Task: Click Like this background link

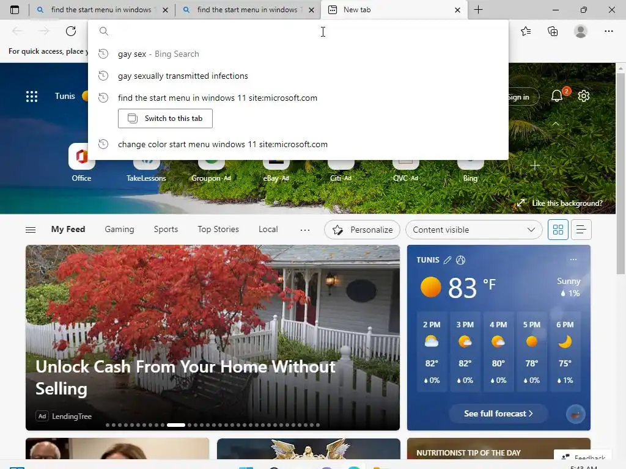Action: coord(567,203)
